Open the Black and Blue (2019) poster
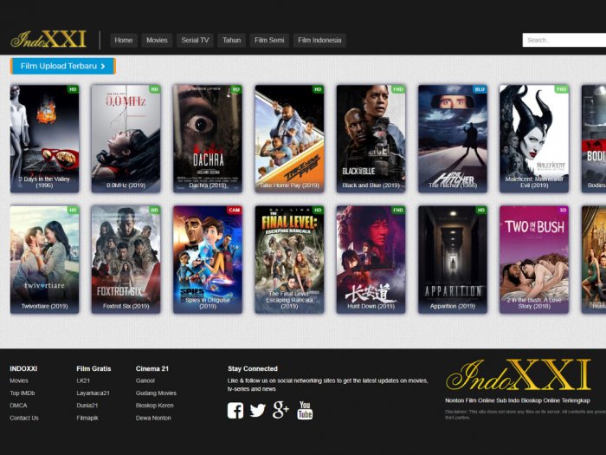Screen dimensions: 606x455 371,139
